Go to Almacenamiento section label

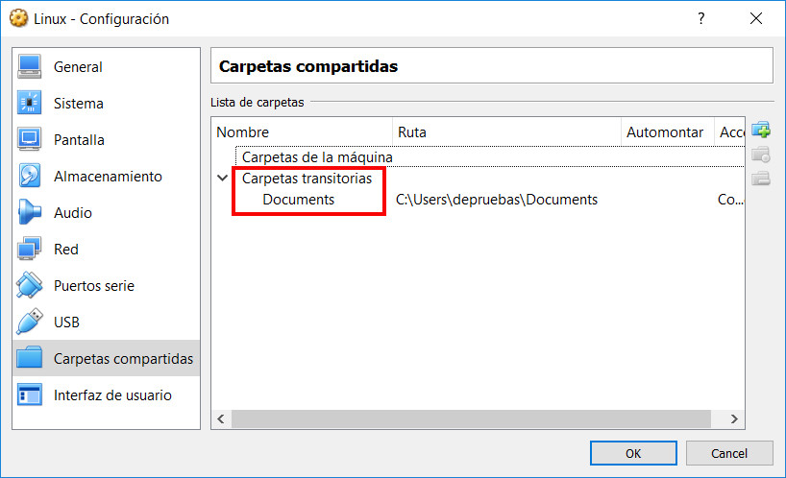coord(108,177)
